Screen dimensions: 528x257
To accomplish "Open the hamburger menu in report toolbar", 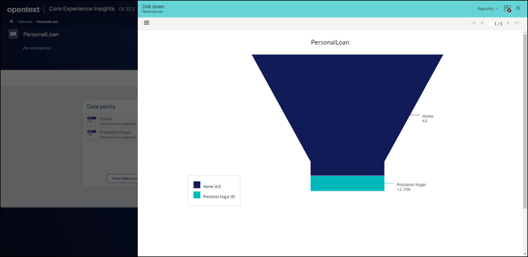I will [146, 23].
